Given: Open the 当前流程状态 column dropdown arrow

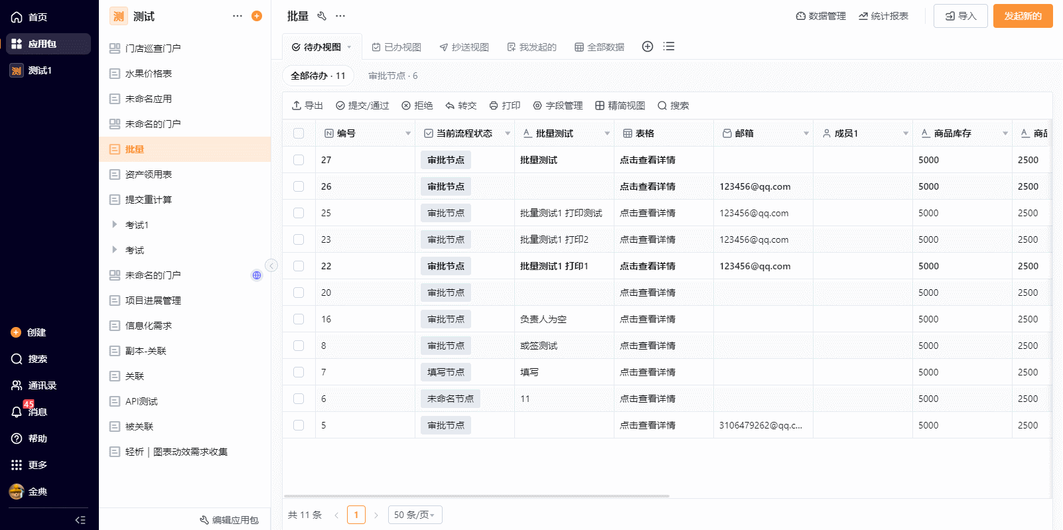Looking at the screenshot, I should 508,133.
